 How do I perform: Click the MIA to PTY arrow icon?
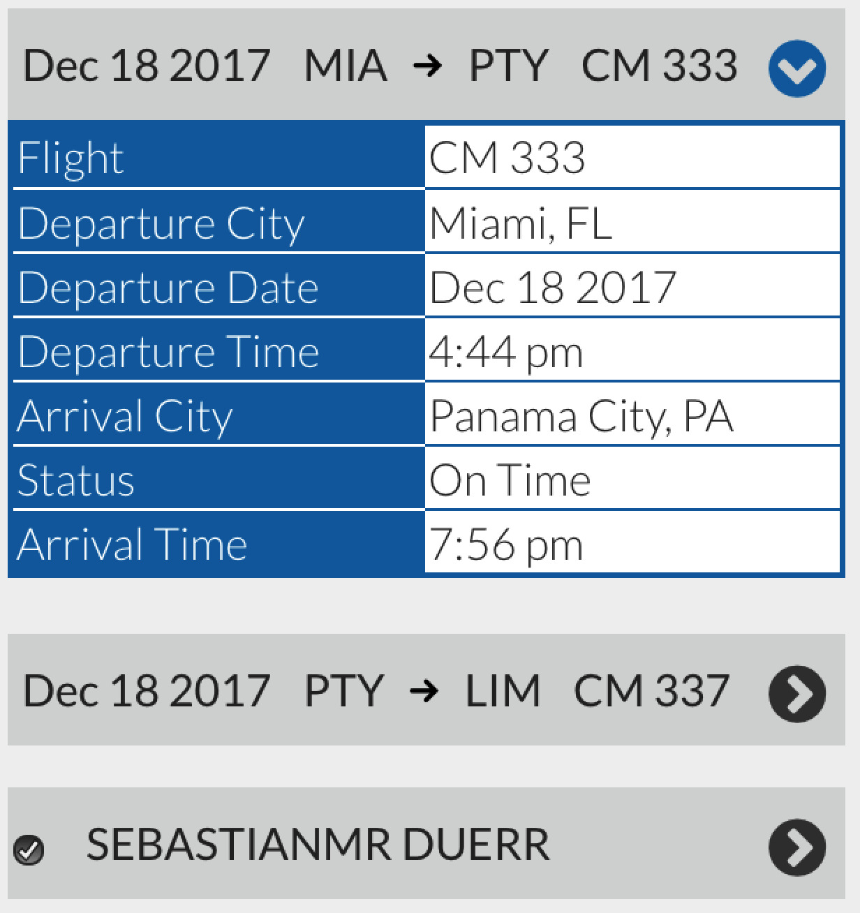[427, 66]
